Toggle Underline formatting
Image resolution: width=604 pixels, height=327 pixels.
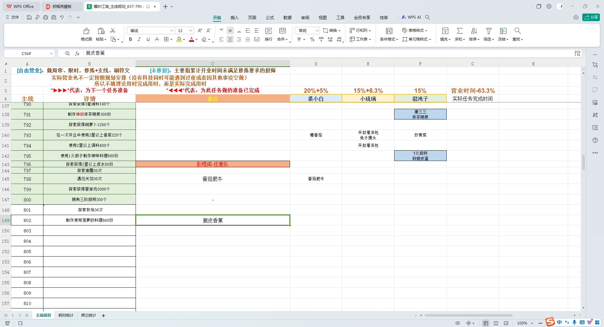click(x=148, y=39)
